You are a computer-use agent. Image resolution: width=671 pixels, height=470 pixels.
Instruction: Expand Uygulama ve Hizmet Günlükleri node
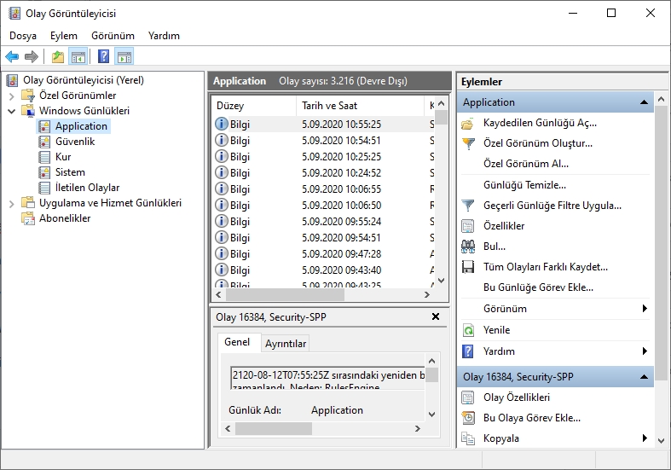pos(12,204)
